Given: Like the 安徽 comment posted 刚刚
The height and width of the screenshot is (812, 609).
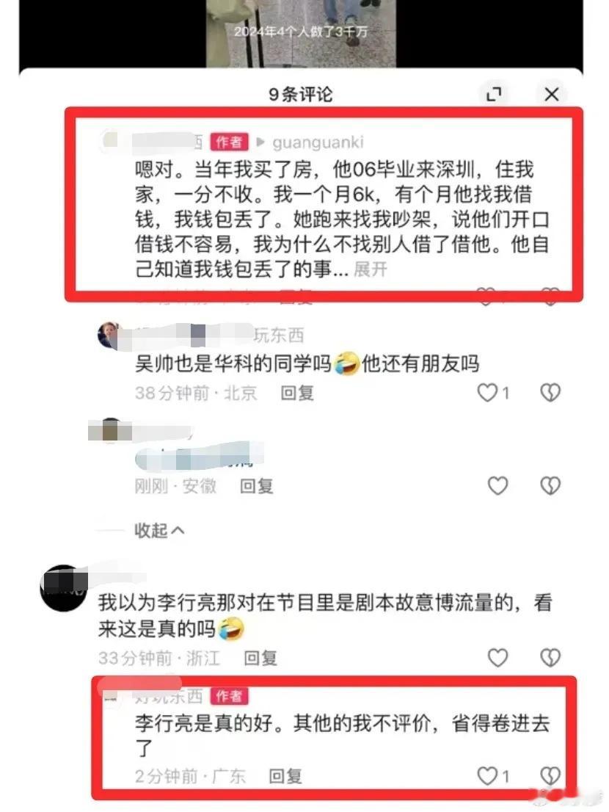Looking at the screenshot, I should coord(497,486).
